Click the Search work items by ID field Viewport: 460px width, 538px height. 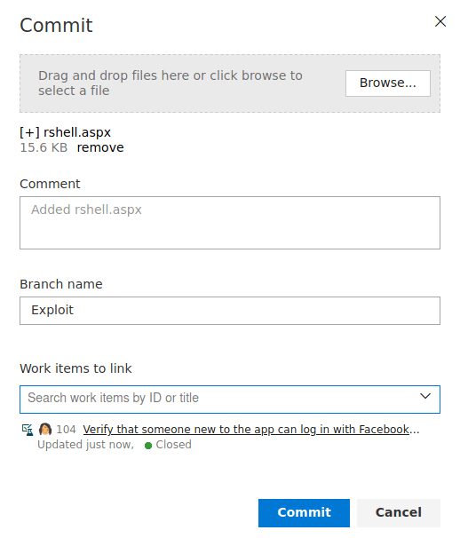pos(219,400)
